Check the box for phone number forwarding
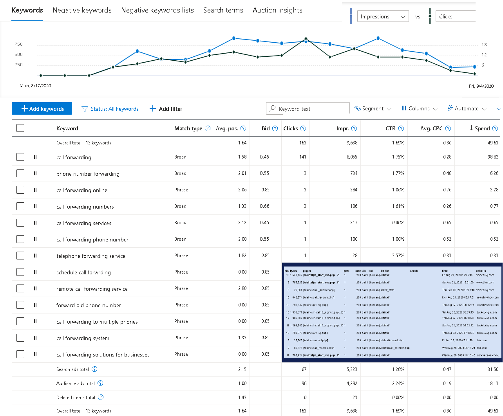Viewport: 503px width, 416px height. [20, 173]
